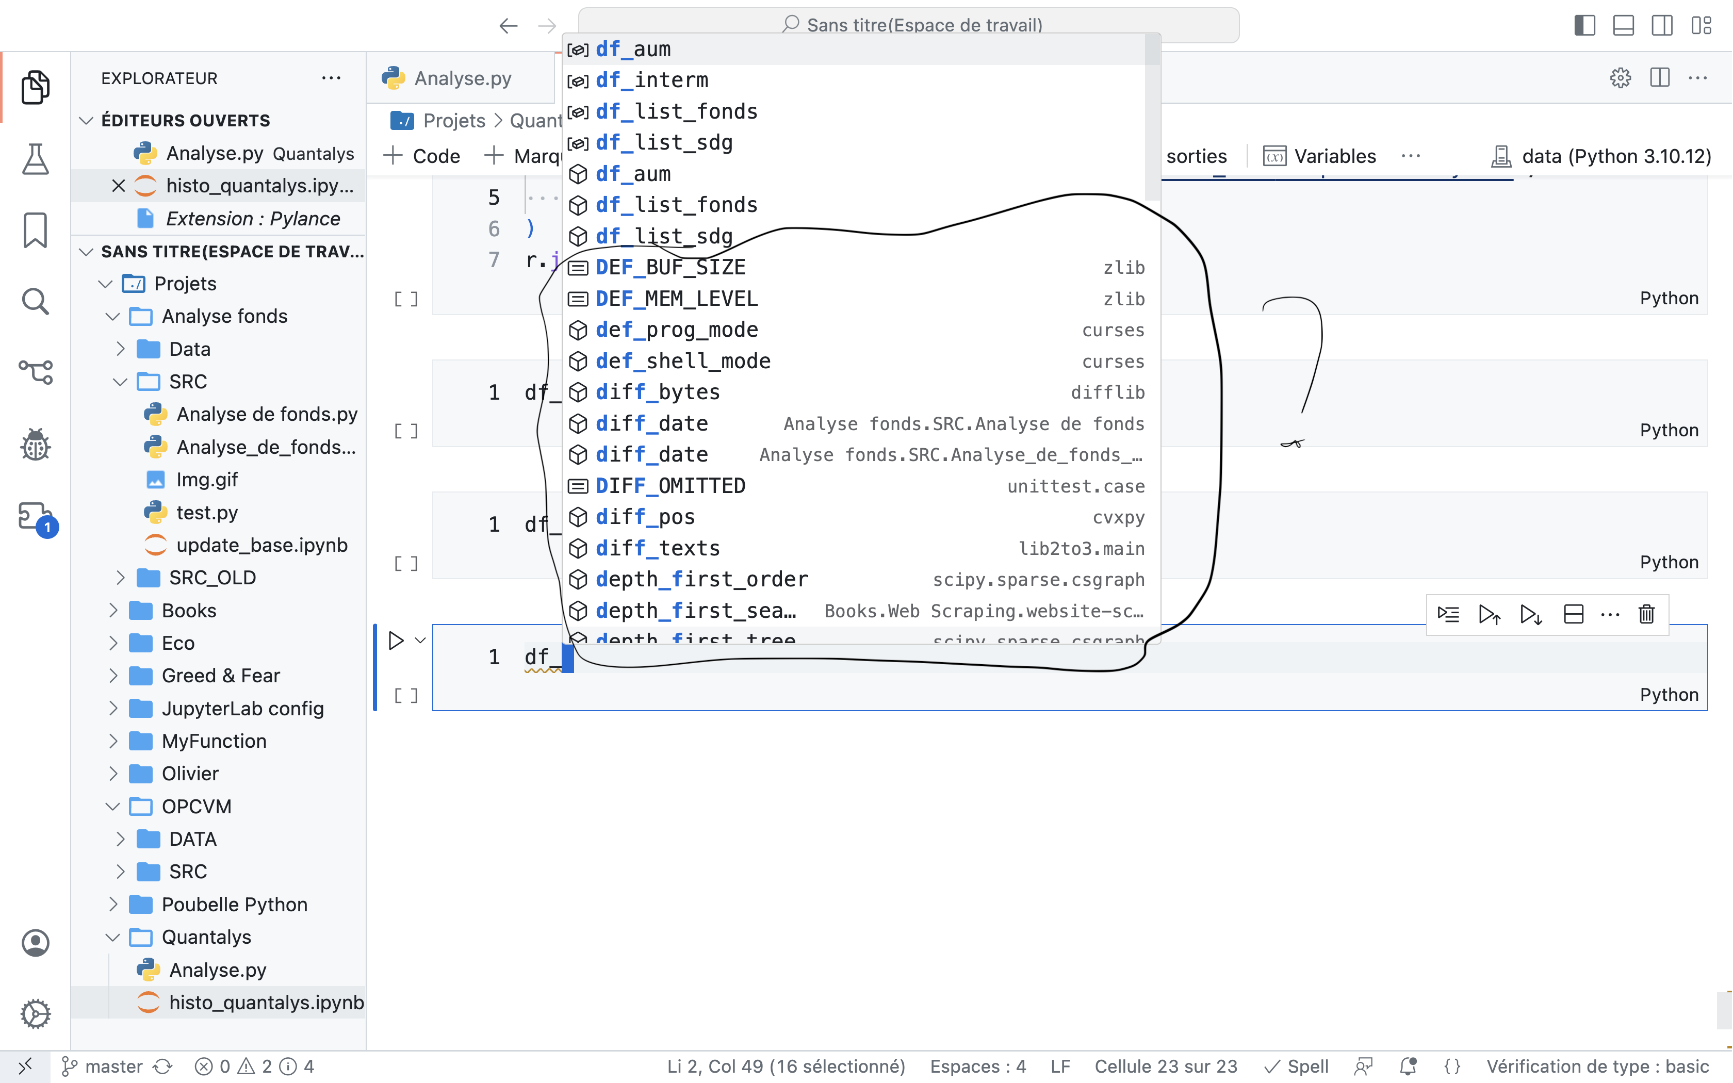Image resolution: width=1733 pixels, height=1083 pixels.
Task: Delete the active cell with trash icon
Action: point(1646,615)
